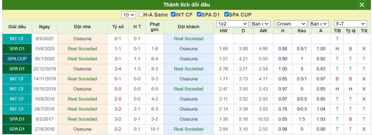
Task: Open the Crown bookmaker dropdown
Action: (291, 24)
